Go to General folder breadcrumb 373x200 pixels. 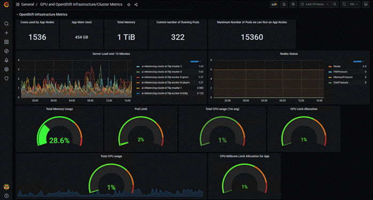(x=27, y=4)
